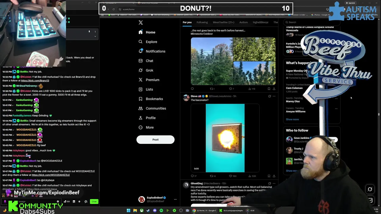This screenshot has width=381, height=214.
Task: Open Kick chat header three-dot menu
Action: tap(95, 32)
